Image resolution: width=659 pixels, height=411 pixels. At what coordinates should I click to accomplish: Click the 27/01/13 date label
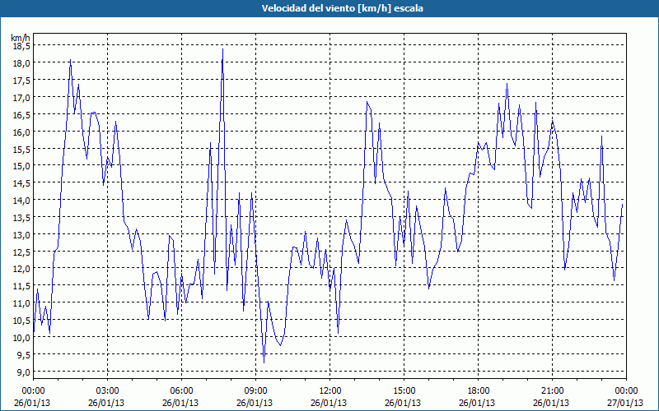point(625,403)
